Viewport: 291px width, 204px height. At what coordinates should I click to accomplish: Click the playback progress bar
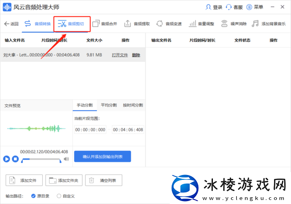[x=41, y=159]
